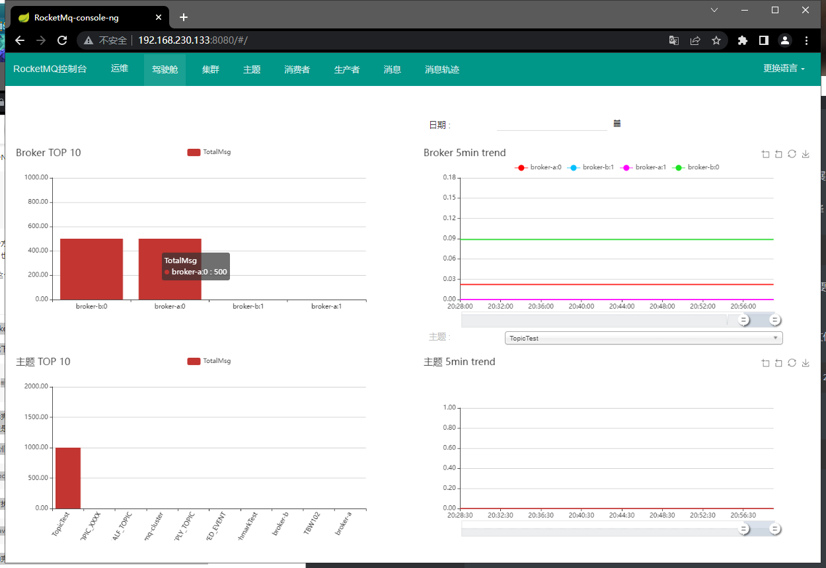Open the tab search chevron in title bar
826x568 pixels.
coord(714,10)
